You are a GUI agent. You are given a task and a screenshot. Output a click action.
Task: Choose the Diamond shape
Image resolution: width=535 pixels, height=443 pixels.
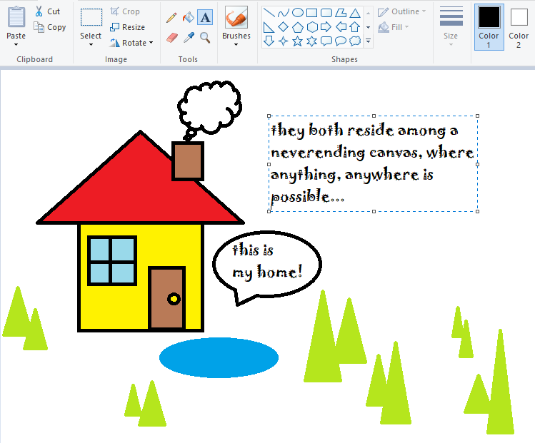pyautogui.click(x=283, y=26)
